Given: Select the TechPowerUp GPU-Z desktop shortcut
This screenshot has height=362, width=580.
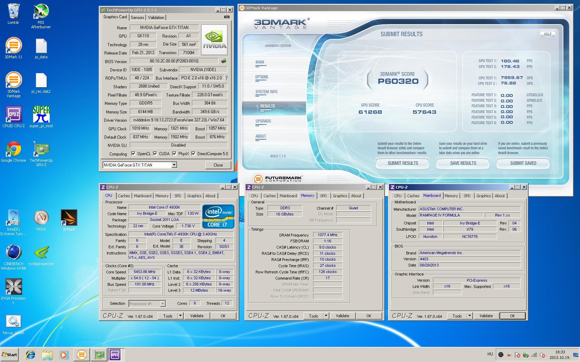Looking at the screenshot, I should click(41, 154).
